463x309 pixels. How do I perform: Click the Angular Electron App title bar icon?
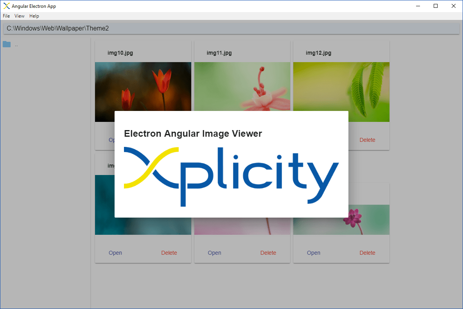pyautogui.click(x=6, y=6)
